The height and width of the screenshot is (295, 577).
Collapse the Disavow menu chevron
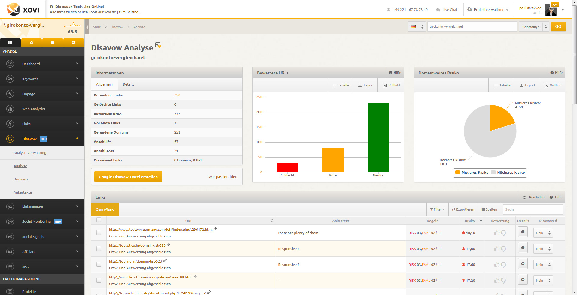point(77,139)
